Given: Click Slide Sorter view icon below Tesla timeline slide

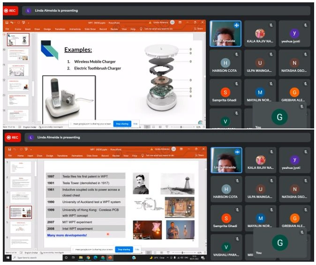Looking at the screenshot, I should (155, 253).
